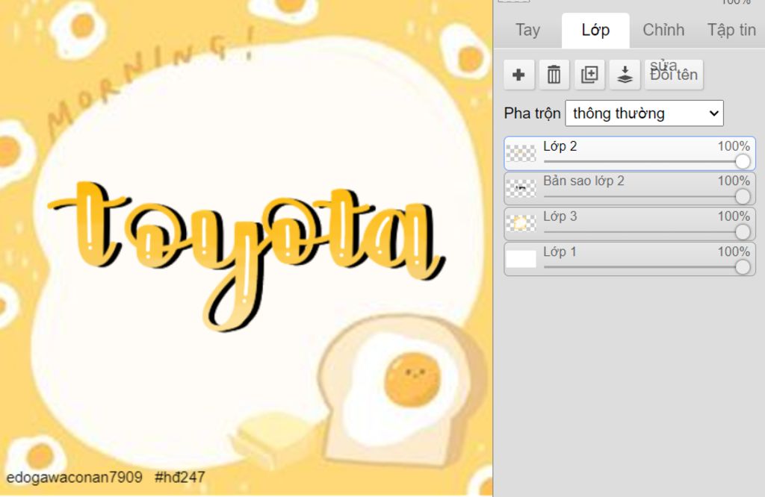
Task: Switch to the Tay tab
Action: (x=527, y=30)
